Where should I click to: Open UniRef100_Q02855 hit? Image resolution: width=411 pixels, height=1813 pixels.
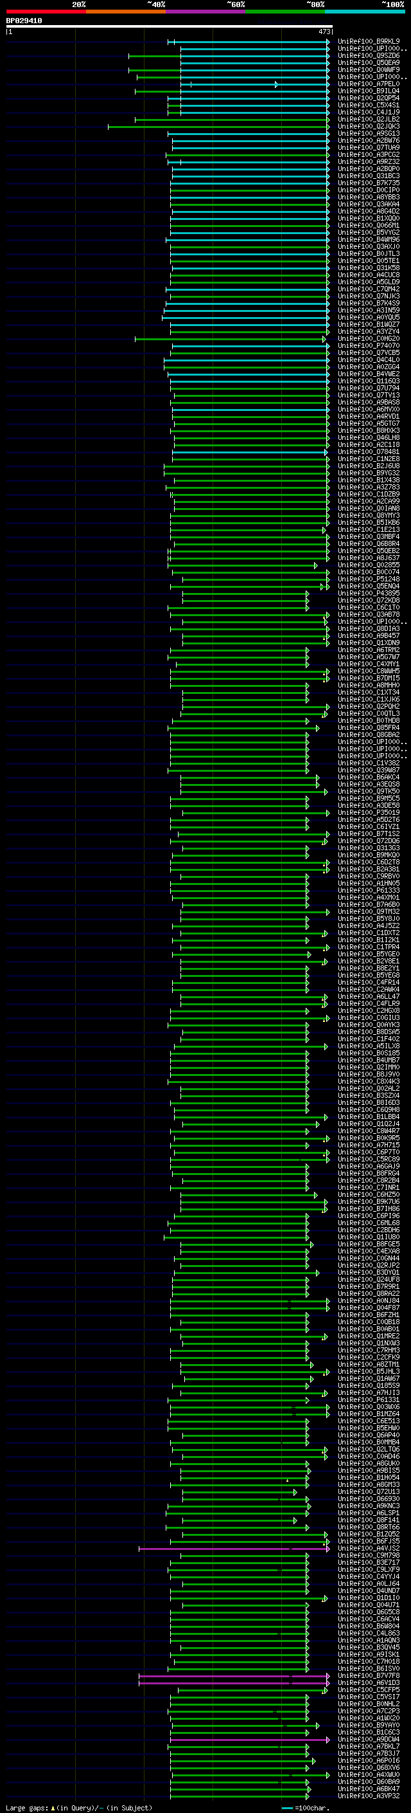368,565
